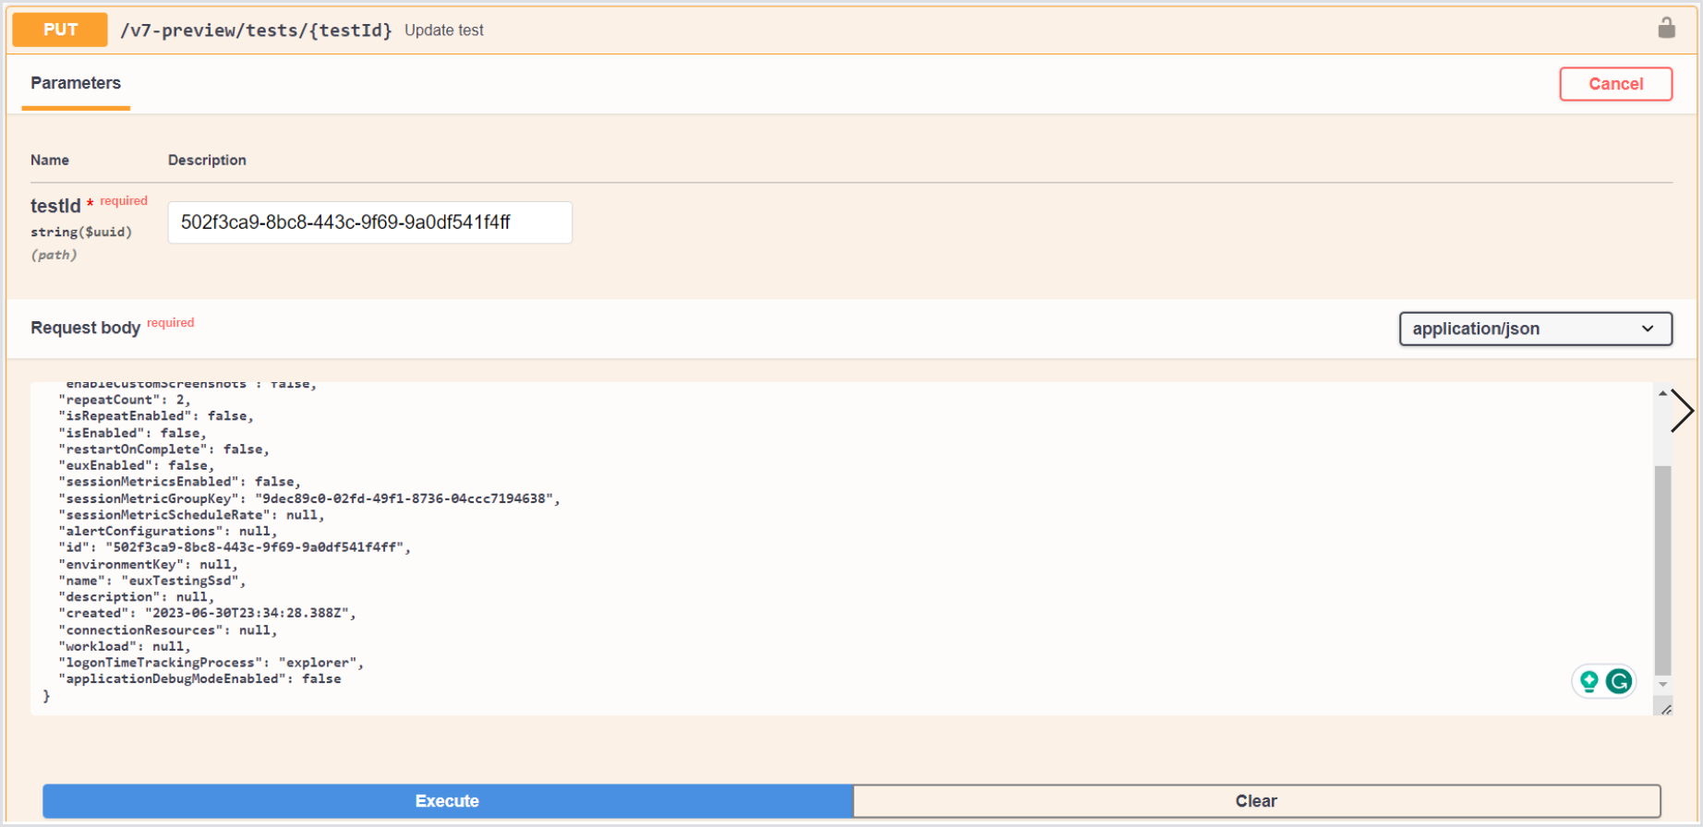The height and width of the screenshot is (827, 1703).
Task: Open the Grammarly lightbulb suggestions icon
Action: point(1589,681)
